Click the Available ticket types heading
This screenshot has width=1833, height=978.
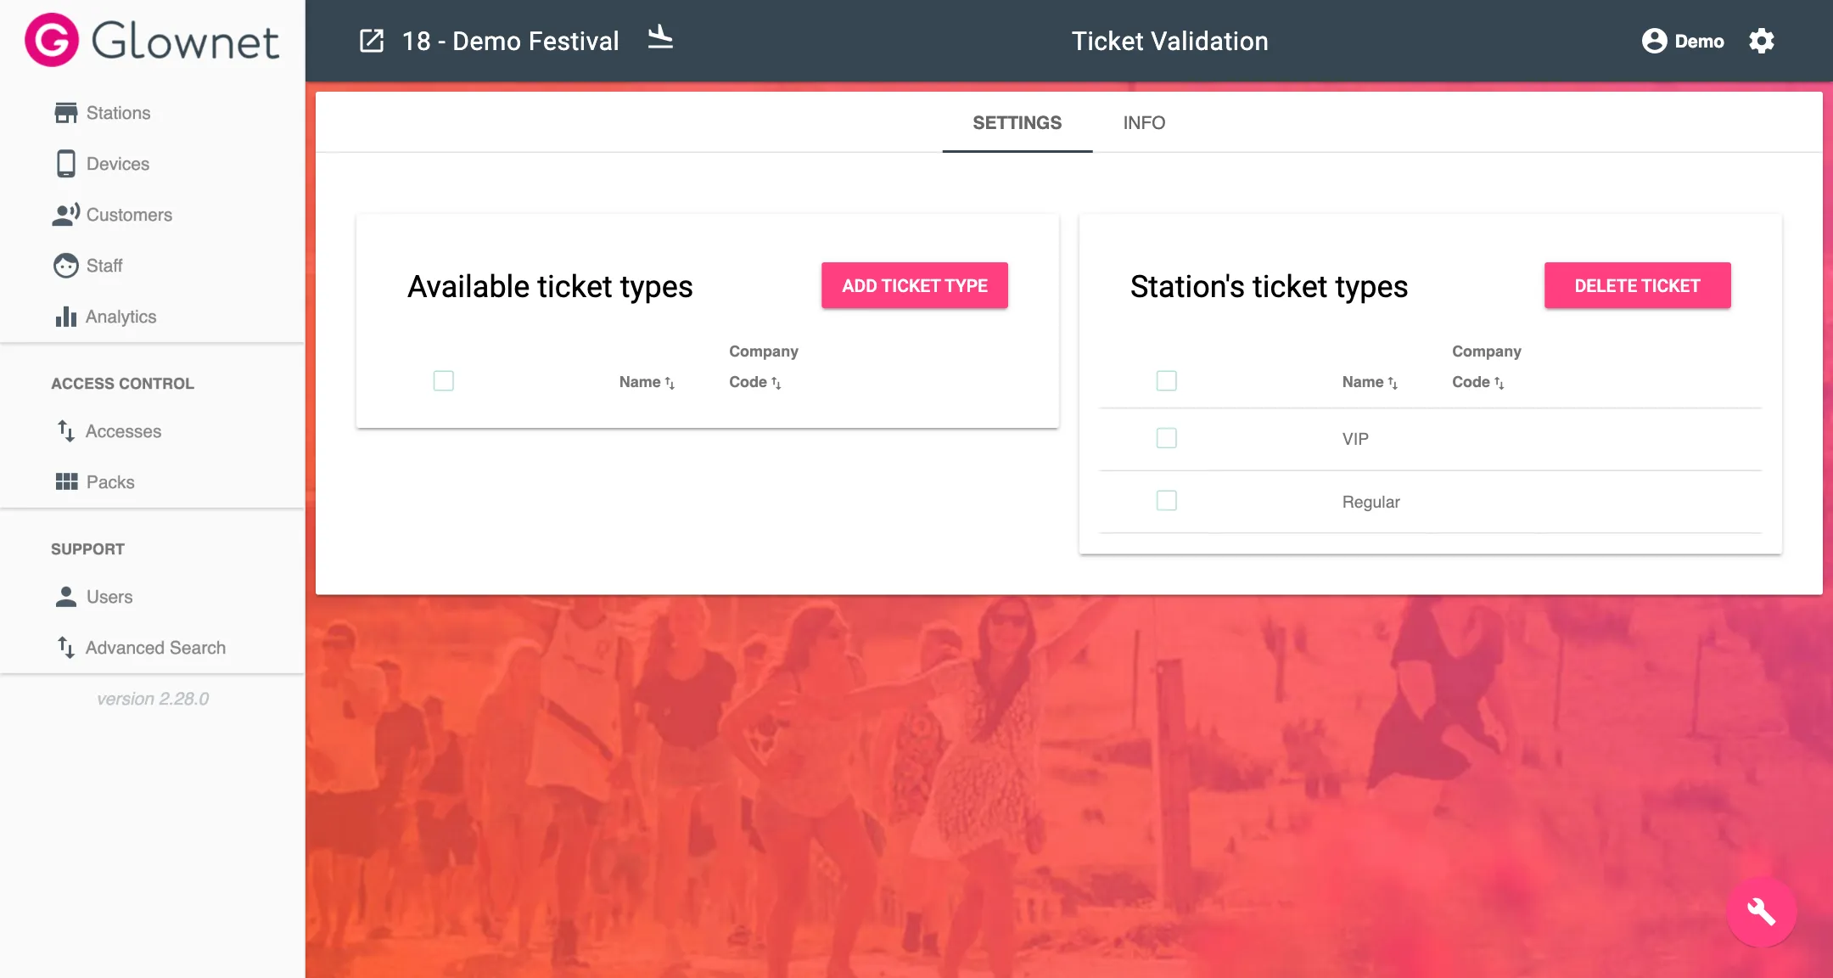pos(550,287)
